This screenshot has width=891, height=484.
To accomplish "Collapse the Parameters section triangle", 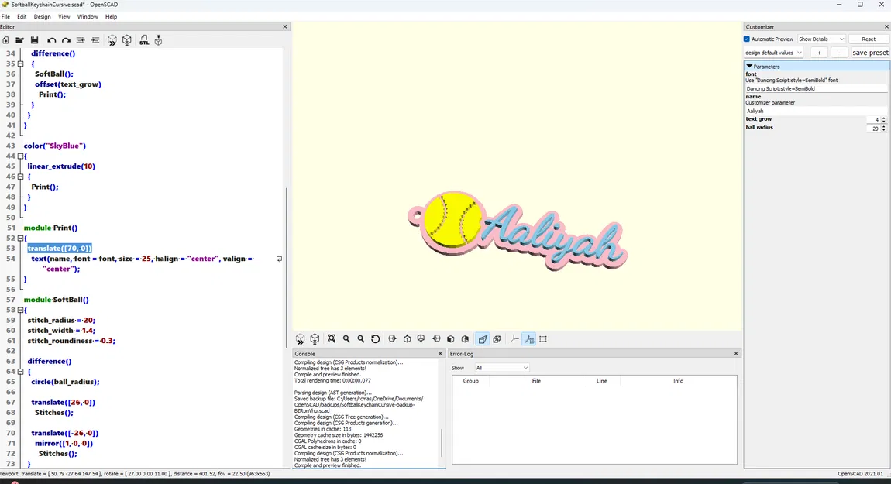I will click(749, 67).
